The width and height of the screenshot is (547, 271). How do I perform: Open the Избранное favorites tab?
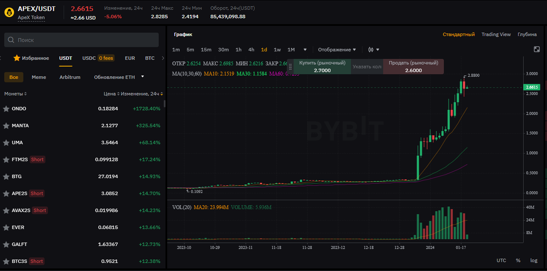tap(31, 58)
